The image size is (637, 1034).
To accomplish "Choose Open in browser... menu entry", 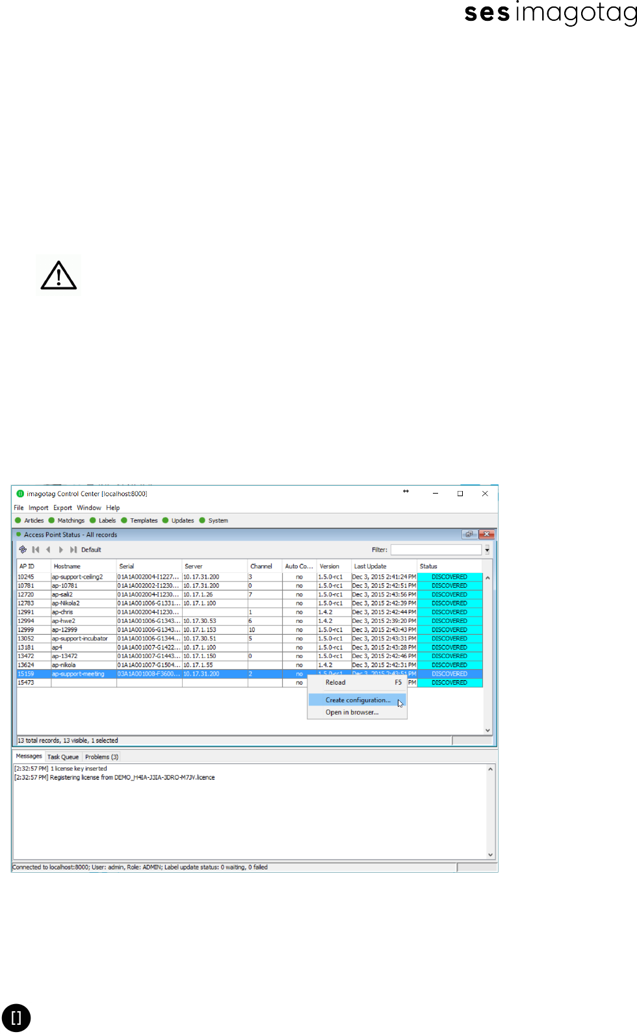I will click(357, 713).
